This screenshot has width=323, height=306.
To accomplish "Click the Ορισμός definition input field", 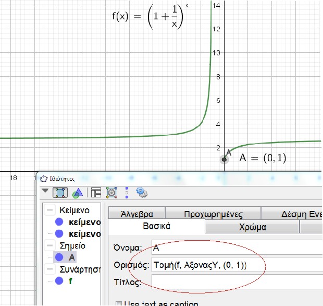I will pyautogui.click(x=237, y=265).
